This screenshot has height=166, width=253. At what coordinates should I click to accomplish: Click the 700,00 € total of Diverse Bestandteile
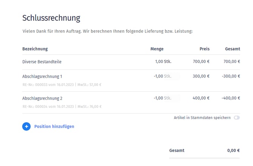point(232,61)
